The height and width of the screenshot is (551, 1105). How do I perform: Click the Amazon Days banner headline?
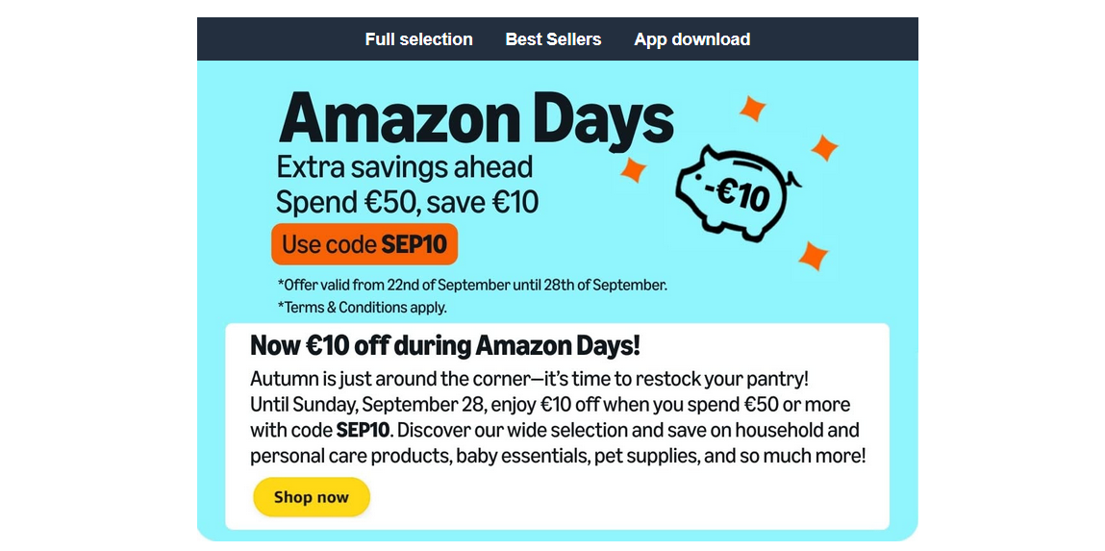point(476,119)
